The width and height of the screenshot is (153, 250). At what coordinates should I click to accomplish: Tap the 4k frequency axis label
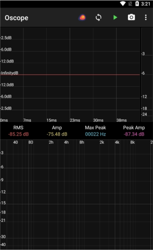(117, 142)
